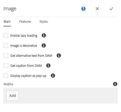
Task: Click the Image is decorative label
Action: click(24, 46)
